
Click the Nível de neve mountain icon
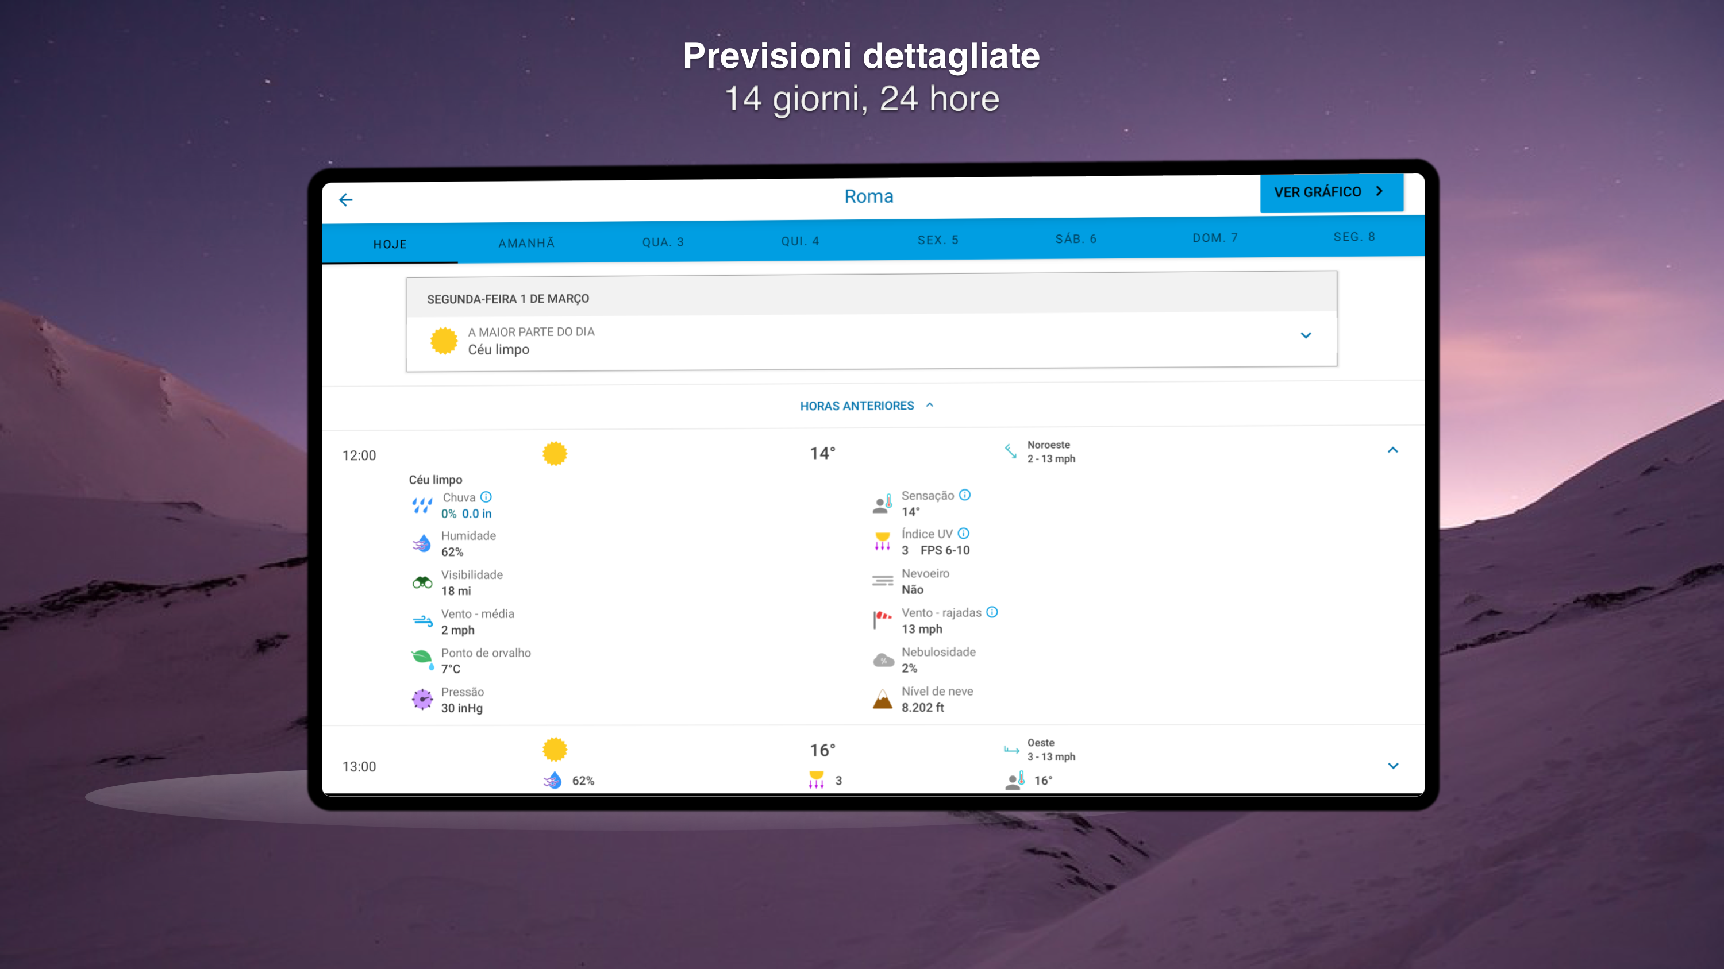(883, 699)
